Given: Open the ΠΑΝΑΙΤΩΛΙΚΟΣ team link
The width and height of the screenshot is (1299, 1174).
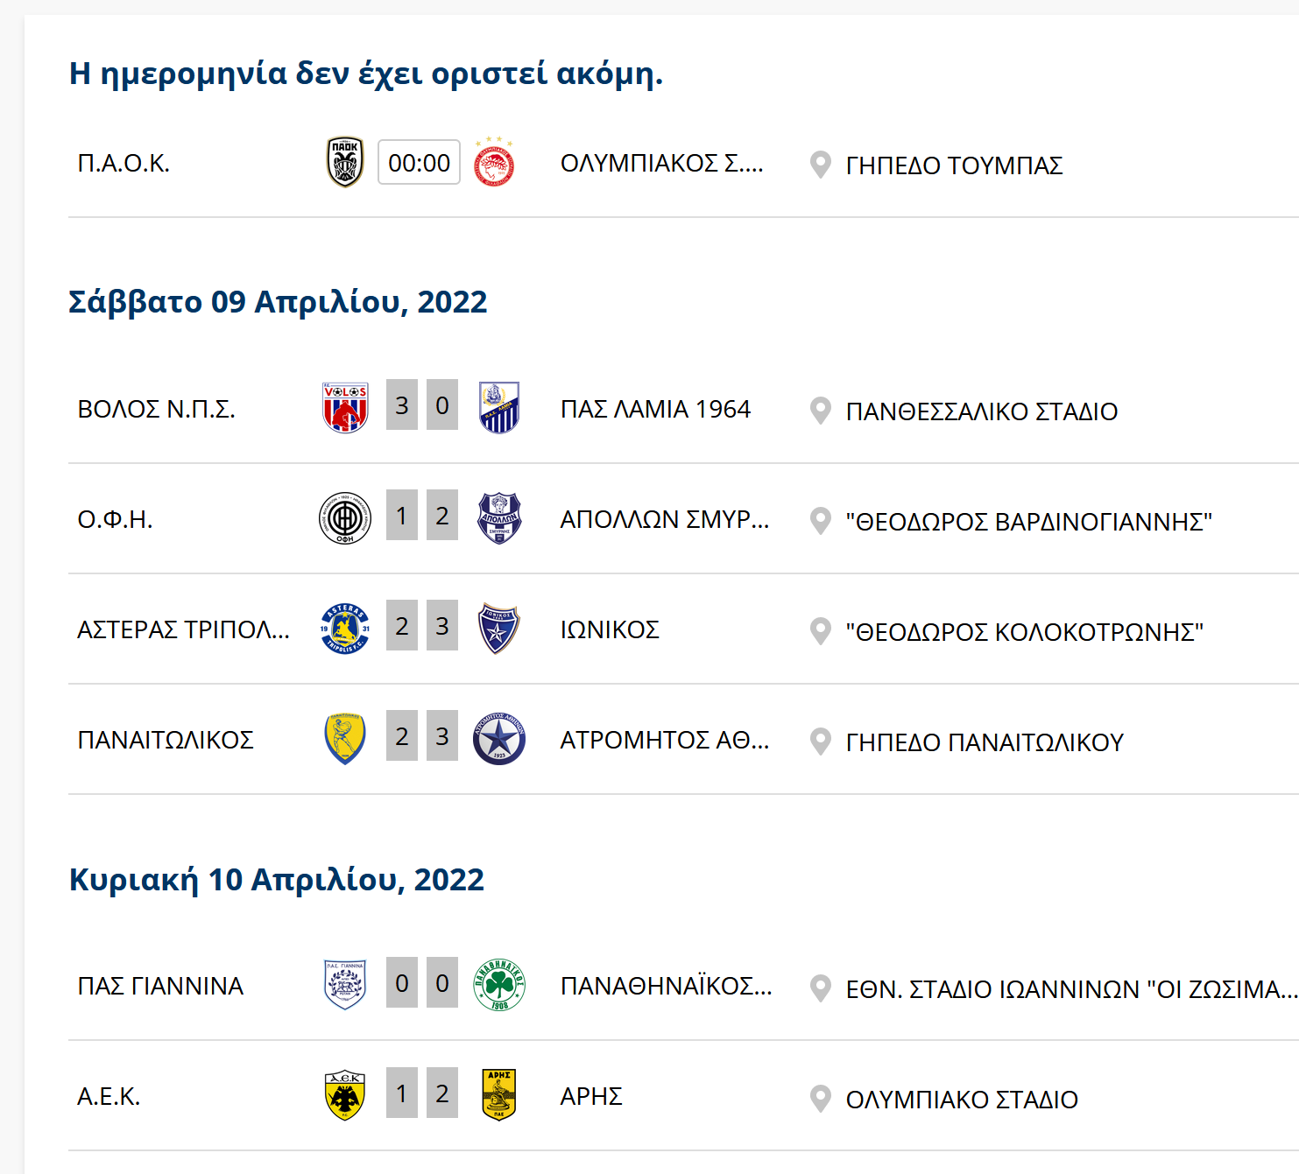Looking at the screenshot, I should tap(166, 740).
